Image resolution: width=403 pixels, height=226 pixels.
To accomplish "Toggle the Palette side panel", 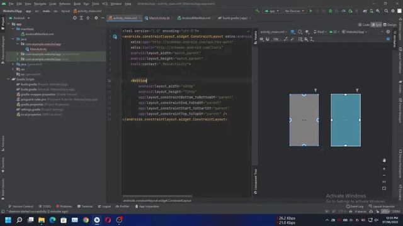I will tap(256, 38).
